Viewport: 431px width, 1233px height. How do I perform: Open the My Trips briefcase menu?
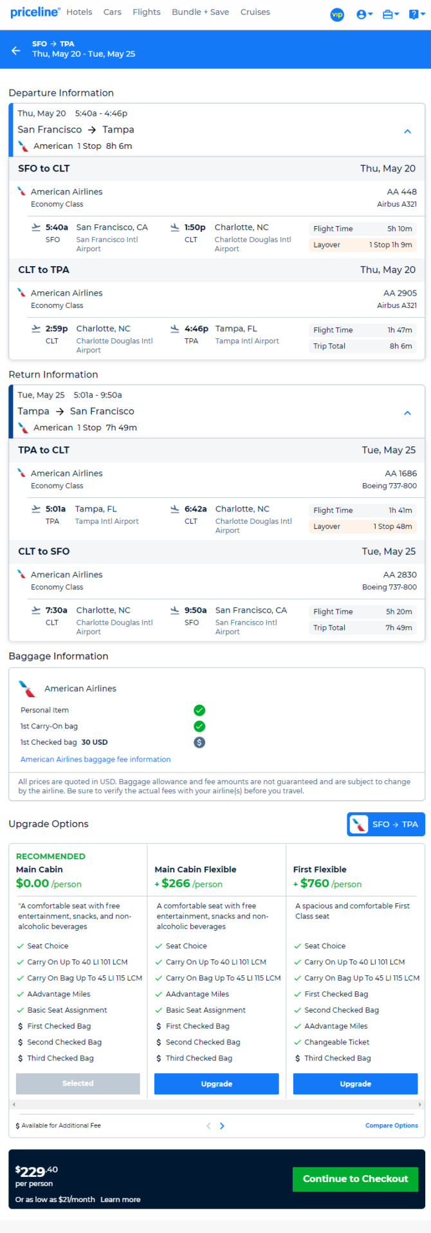pos(390,14)
